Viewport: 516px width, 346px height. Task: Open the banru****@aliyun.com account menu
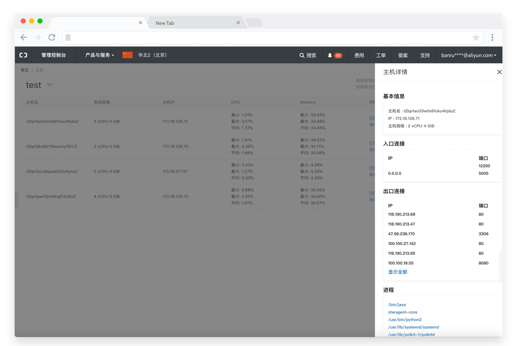pyautogui.click(x=468, y=55)
